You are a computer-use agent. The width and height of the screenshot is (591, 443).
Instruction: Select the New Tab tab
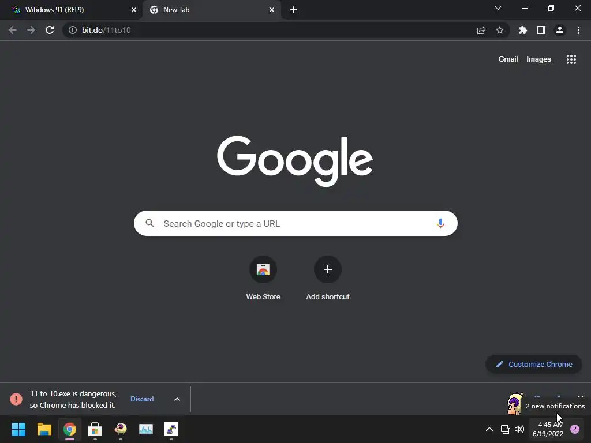click(211, 10)
